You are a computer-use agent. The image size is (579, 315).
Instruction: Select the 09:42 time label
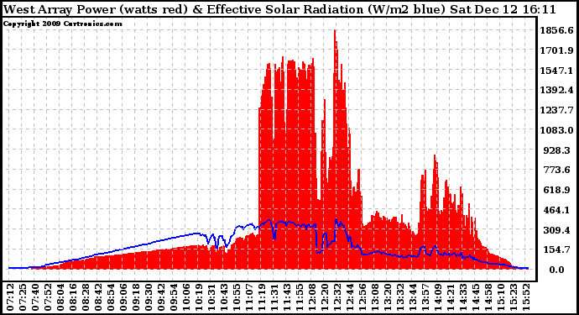point(161,297)
